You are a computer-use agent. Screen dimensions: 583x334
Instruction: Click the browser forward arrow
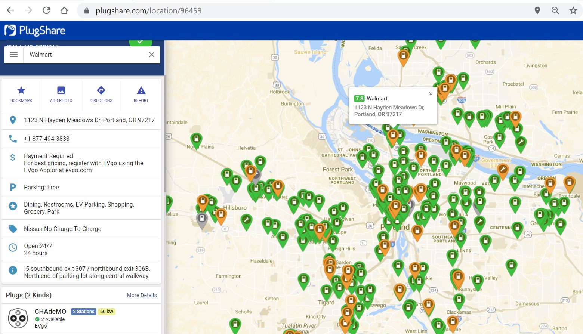coord(28,10)
